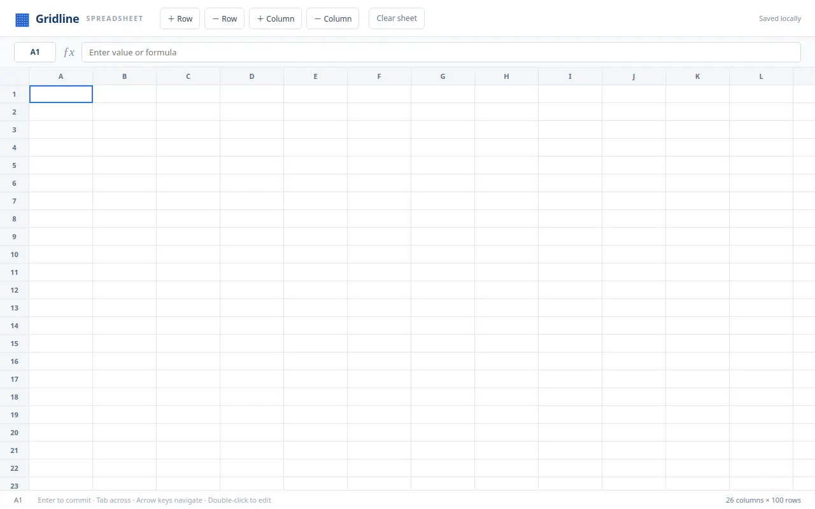Select column K header
This screenshot has height=509, width=815.
point(698,76)
